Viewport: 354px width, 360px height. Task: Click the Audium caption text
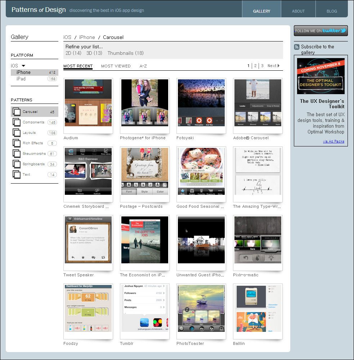(71, 138)
